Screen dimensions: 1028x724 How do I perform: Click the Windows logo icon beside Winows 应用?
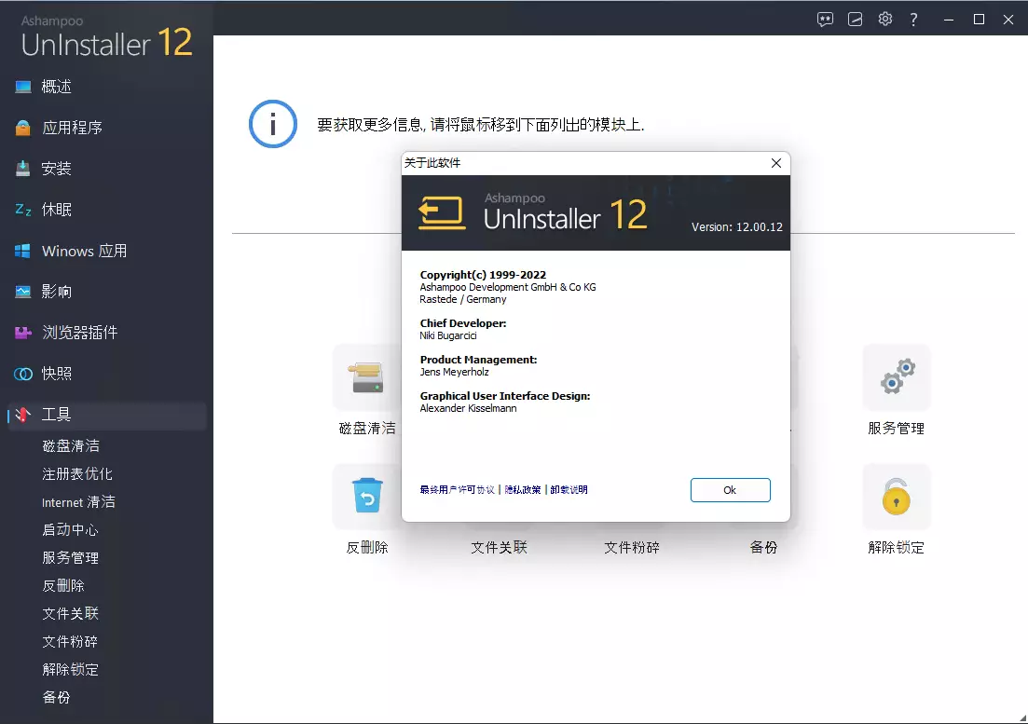coord(23,251)
